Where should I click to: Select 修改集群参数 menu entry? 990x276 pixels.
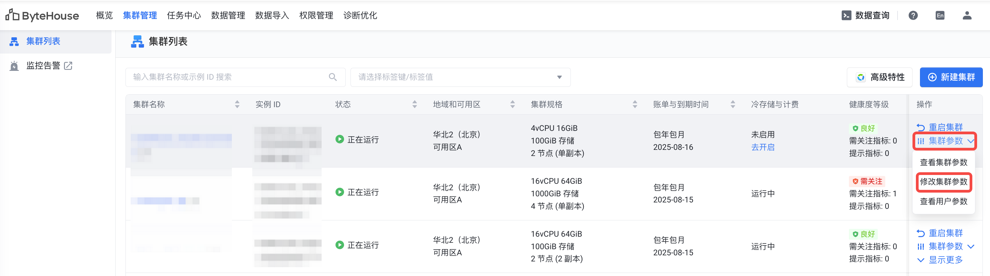(x=943, y=182)
